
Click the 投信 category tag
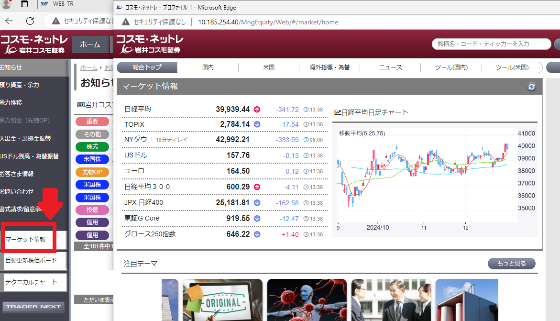pyautogui.click(x=92, y=210)
